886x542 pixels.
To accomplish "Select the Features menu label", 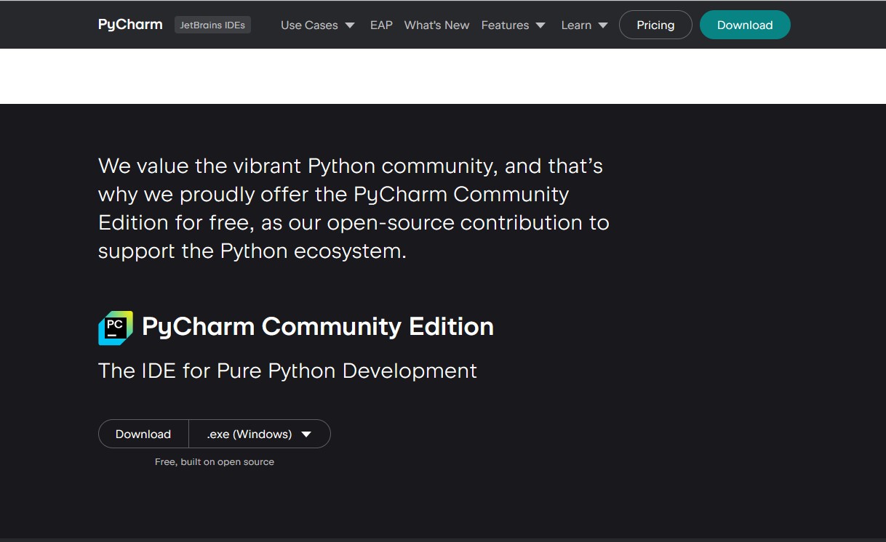I will point(505,25).
